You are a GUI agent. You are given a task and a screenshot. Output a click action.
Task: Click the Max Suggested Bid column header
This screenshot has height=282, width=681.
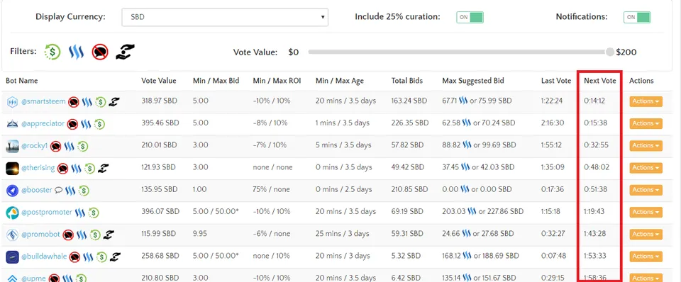point(473,81)
